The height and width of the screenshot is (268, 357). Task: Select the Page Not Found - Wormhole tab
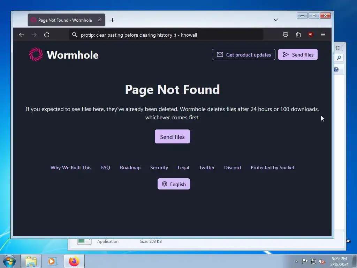[66, 20]
